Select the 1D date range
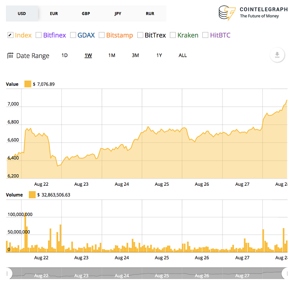 (65, 55)
